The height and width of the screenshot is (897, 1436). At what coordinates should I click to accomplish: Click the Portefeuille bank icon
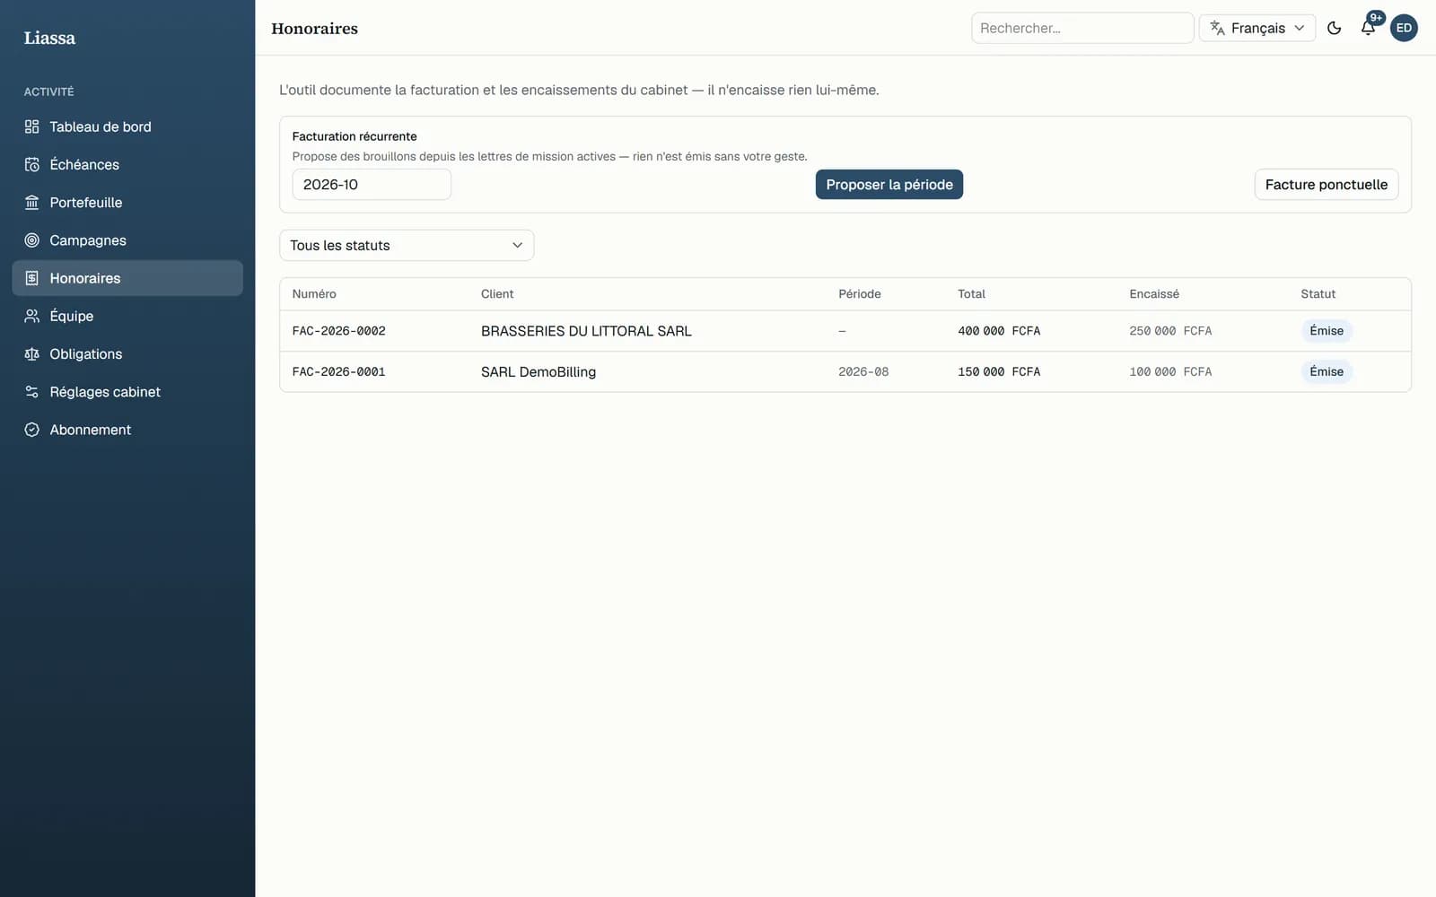[x=32, y=203]
